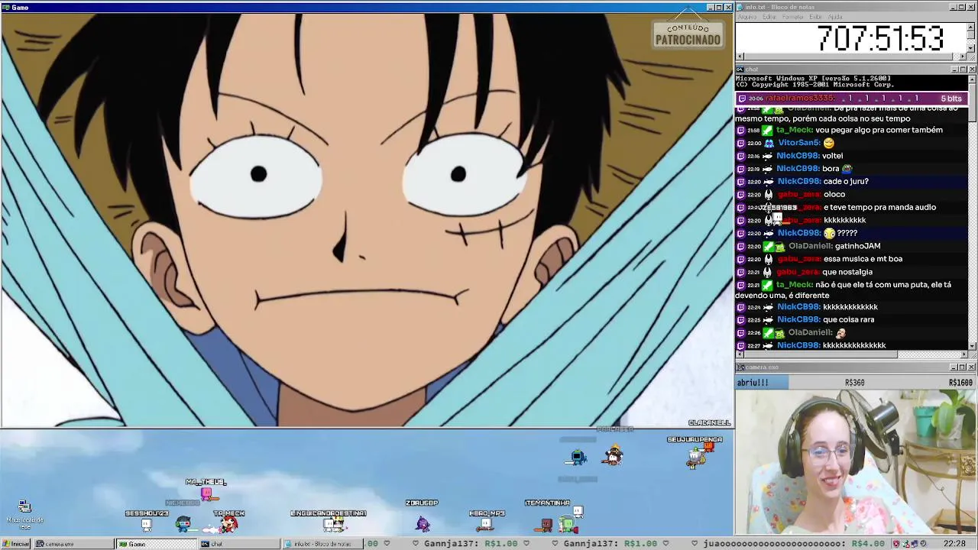Click the badge beside VitorSan5 in chat
Viewport: 978px width, 550px height.
point(769,143)
